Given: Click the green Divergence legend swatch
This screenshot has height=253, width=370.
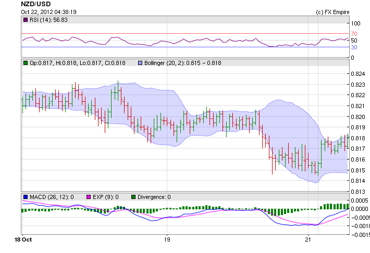Looking at the screenshot, I should pyautogui.click(x=133, y=197).
